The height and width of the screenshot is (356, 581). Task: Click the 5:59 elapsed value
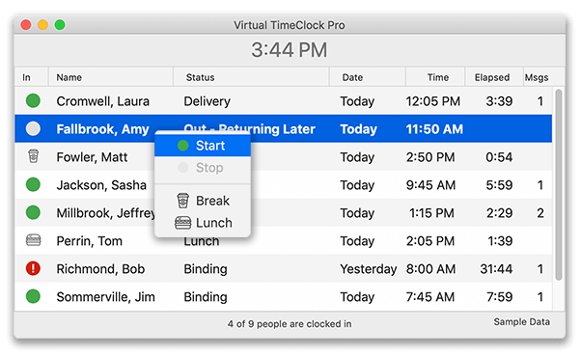(x=499, y=185)
